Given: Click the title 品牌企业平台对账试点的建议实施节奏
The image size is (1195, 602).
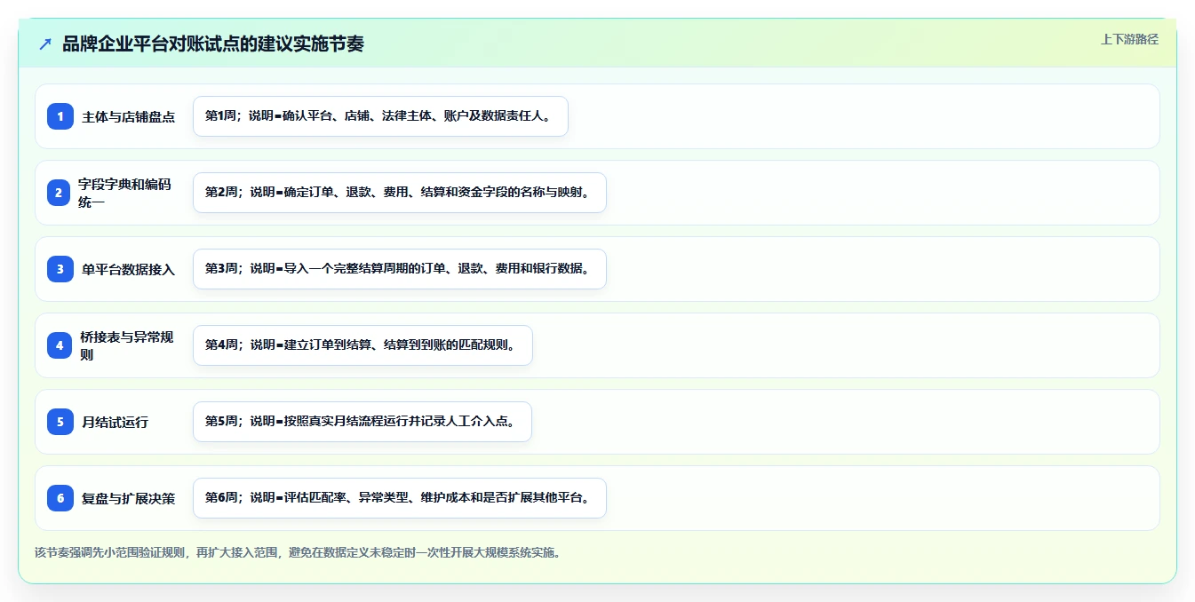Looking at the screenshot, I should pos(213,44).
